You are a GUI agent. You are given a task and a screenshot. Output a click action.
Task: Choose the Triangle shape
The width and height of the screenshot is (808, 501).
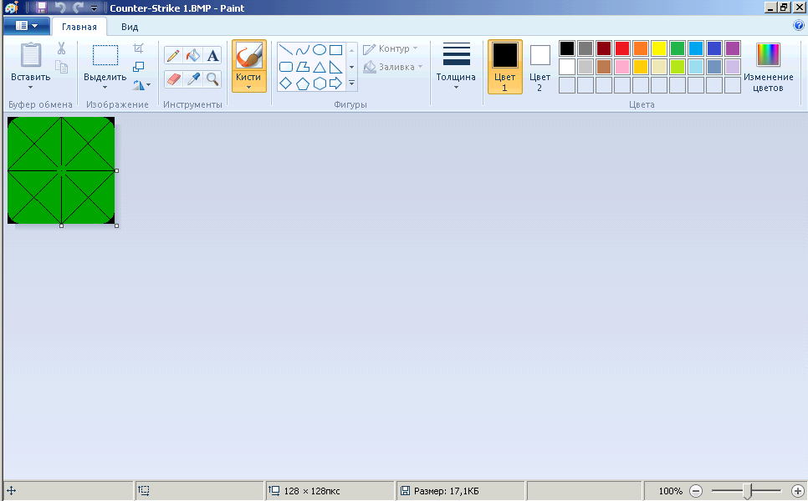320,67
